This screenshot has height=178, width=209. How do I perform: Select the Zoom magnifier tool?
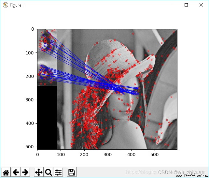[49, 172]
